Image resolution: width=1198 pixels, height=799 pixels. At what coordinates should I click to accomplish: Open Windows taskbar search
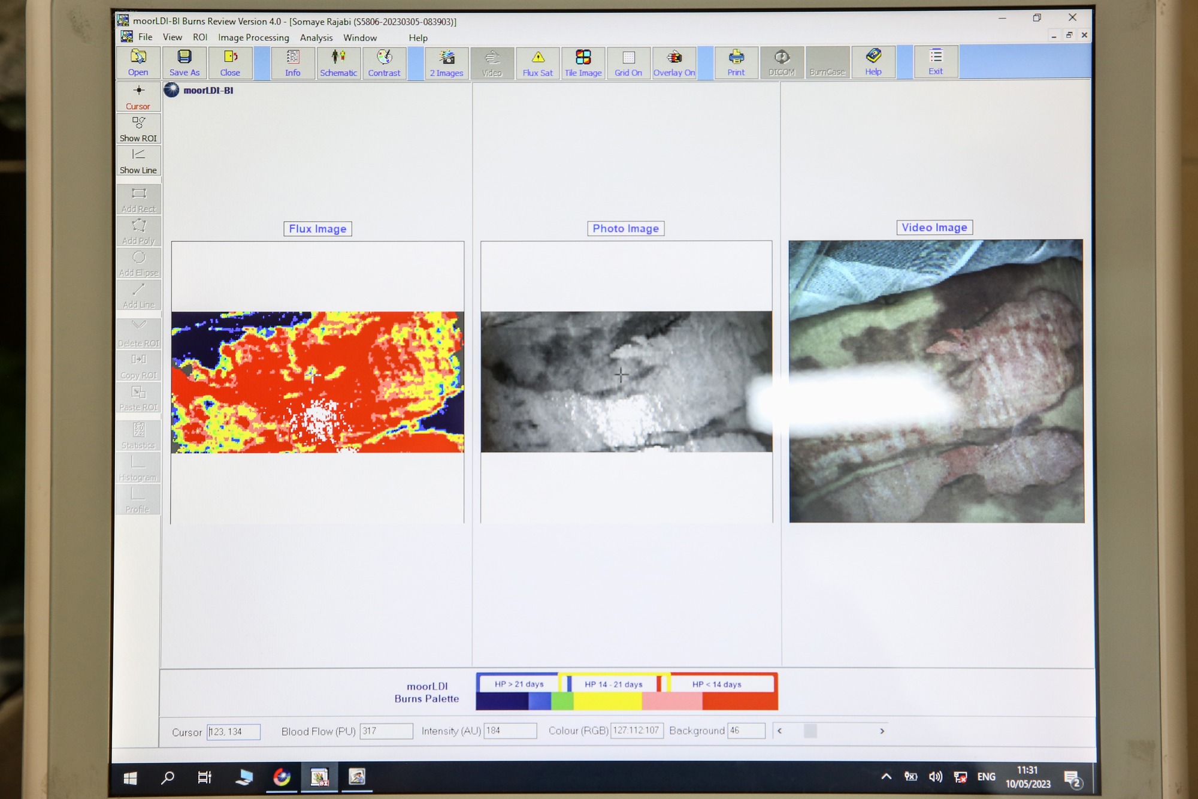pyautogui.click(x=168, y=778)
